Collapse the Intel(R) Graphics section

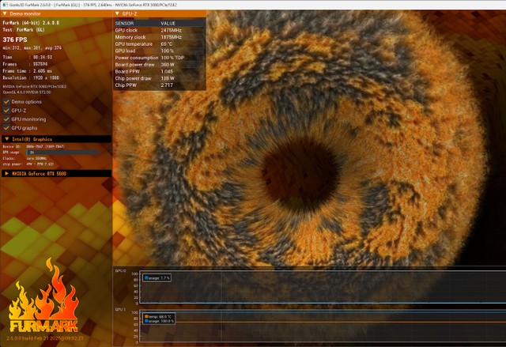(7, 139)
